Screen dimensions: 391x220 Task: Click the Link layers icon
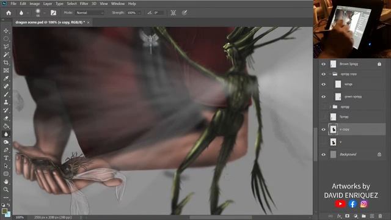[x=331, y=216]
